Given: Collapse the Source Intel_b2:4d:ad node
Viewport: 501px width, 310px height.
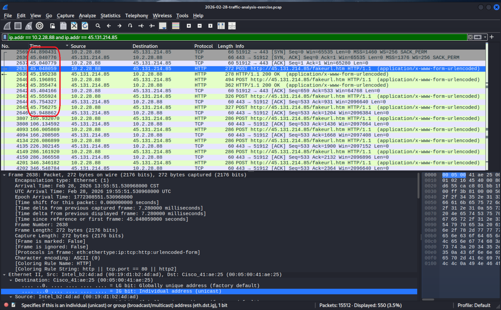Looking at the screenshot, I should 11,297.
